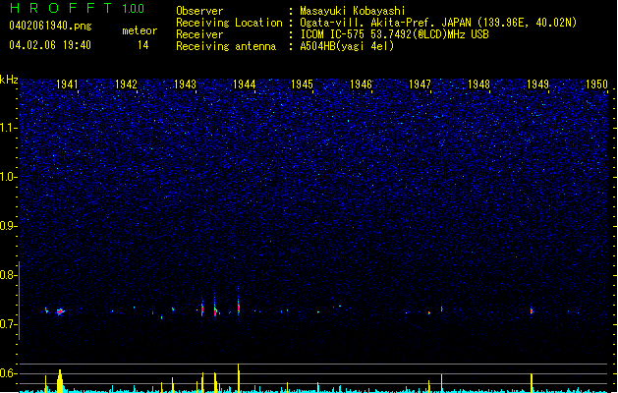618x393 pixels.
Task: Click the 0.8 kHz frequency label
Action: [9, 275]
